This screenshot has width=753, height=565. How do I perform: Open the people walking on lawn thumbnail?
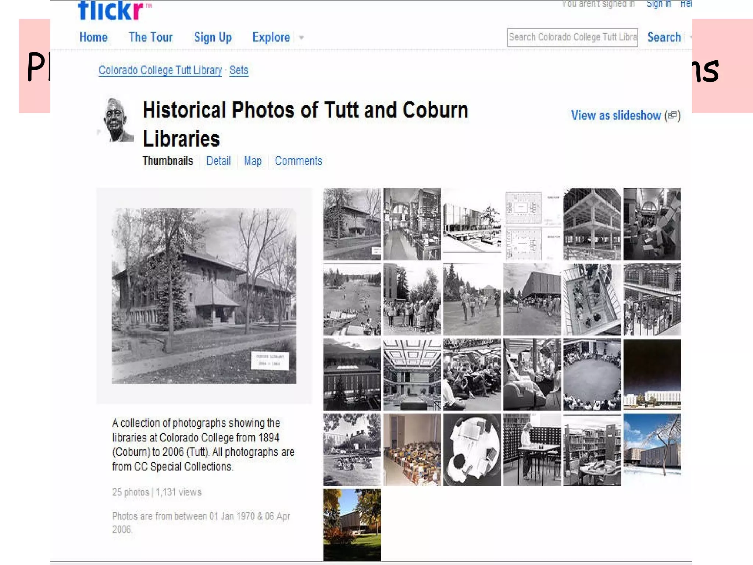472,299
